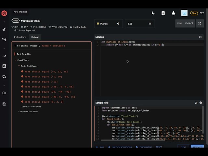208x156 pixels.
Task: Open the Leaderboard trending-arrow sidebar icon
Action: pos(4,56)
